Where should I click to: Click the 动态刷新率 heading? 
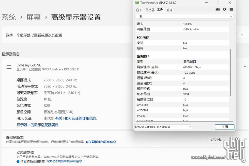click(25, 153)
